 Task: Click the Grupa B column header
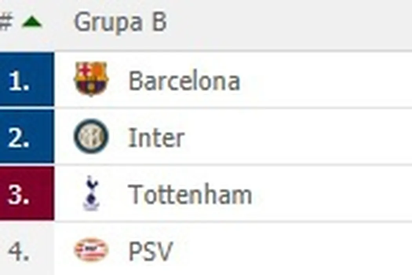[120, 22]
